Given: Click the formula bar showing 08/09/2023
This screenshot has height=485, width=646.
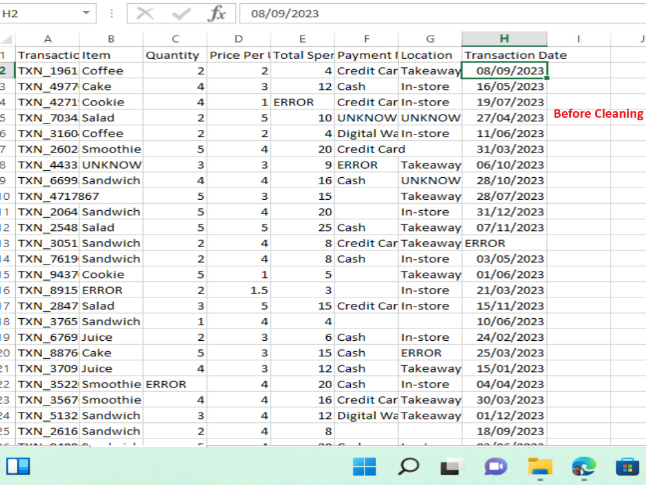Looking at the screenshot, I should [x=443, y=14].
